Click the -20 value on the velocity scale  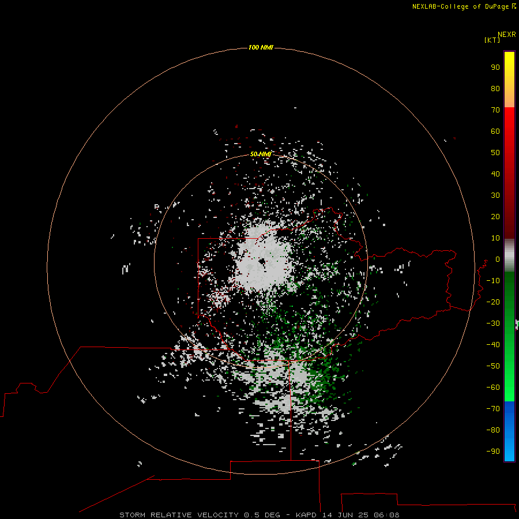[x=493, y=302]
